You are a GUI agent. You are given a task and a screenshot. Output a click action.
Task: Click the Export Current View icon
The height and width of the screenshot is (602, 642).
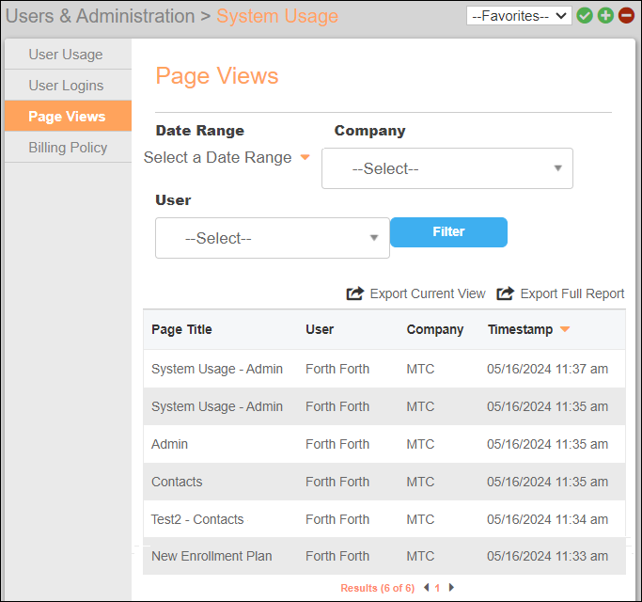click(x=355, y=293)
